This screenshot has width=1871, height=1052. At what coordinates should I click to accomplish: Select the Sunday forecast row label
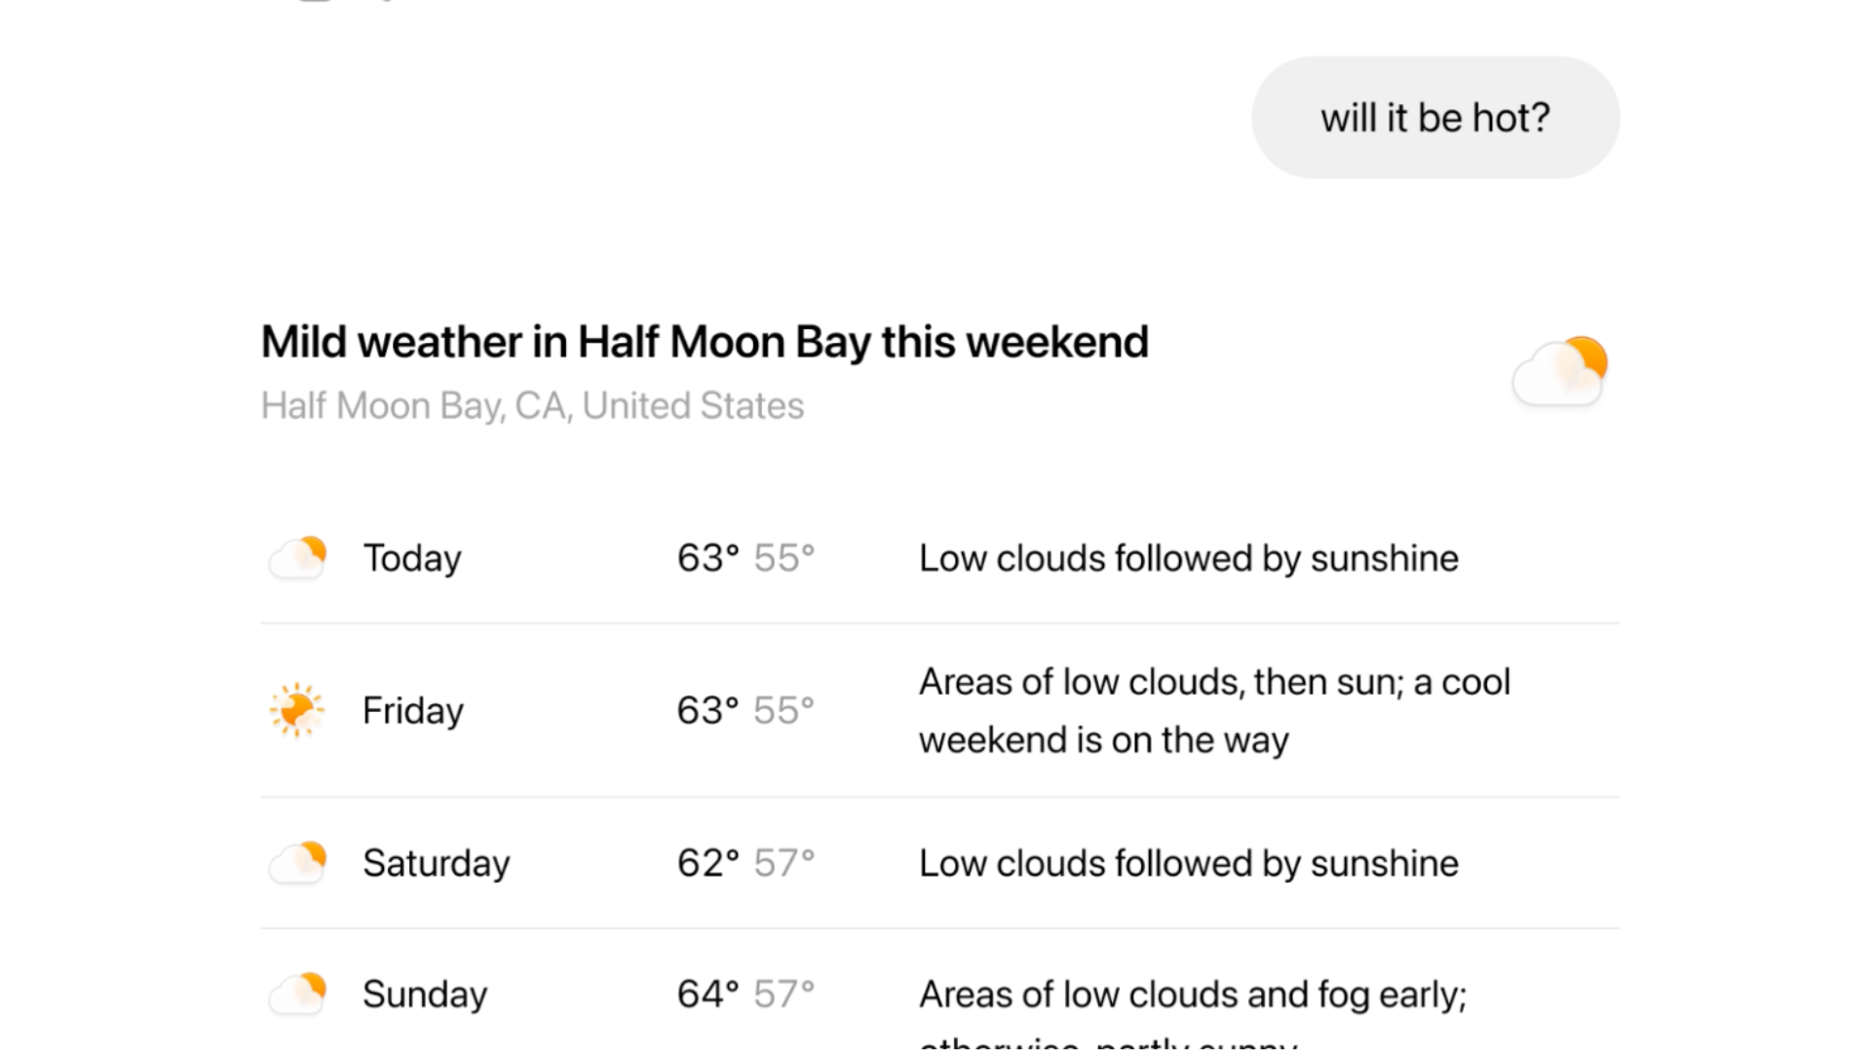coord(425,995)
